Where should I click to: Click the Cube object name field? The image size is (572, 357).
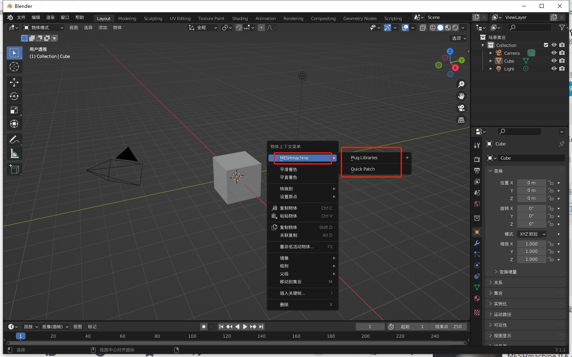(531, 158)
